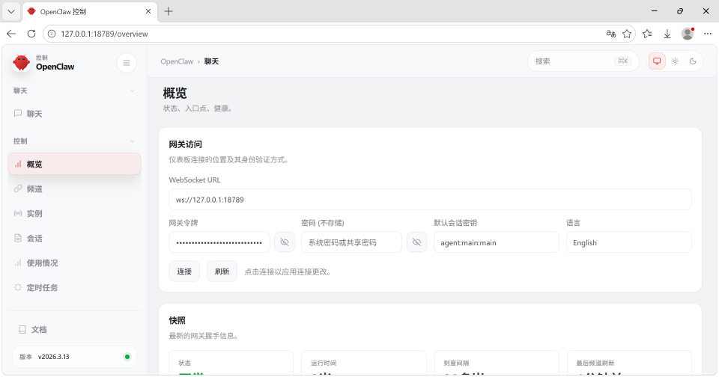Viewport: 719px width, 377px height.
Task: Open 文档 docs link in sidebar
Action: click(x=74, y=329)
